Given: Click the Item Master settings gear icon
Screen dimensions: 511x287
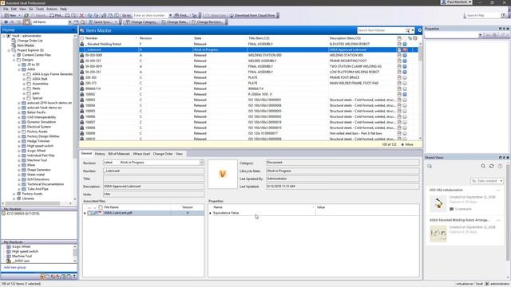Looking at the screenshot, I should click(x=419, y=30).
